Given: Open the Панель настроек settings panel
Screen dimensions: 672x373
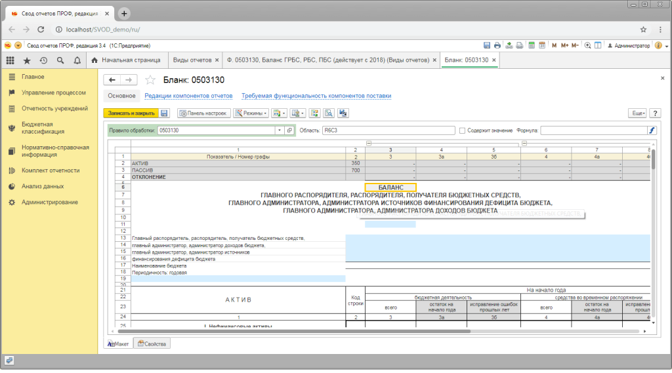Looking at the screenshot, I should pos(203,113).
